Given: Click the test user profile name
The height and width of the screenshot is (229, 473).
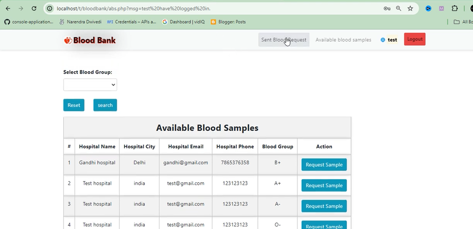Looking at the screenshot, I should [x=393, y=40].
